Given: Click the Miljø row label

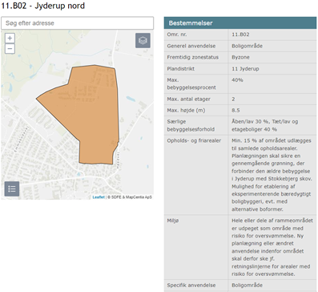Looking at the screenshot, I should coord(173,221).
